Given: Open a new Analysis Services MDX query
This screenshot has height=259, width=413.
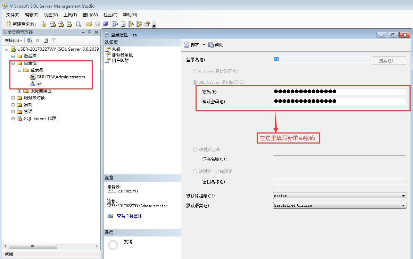Looking at the screenshot, I should click(53, 24).
